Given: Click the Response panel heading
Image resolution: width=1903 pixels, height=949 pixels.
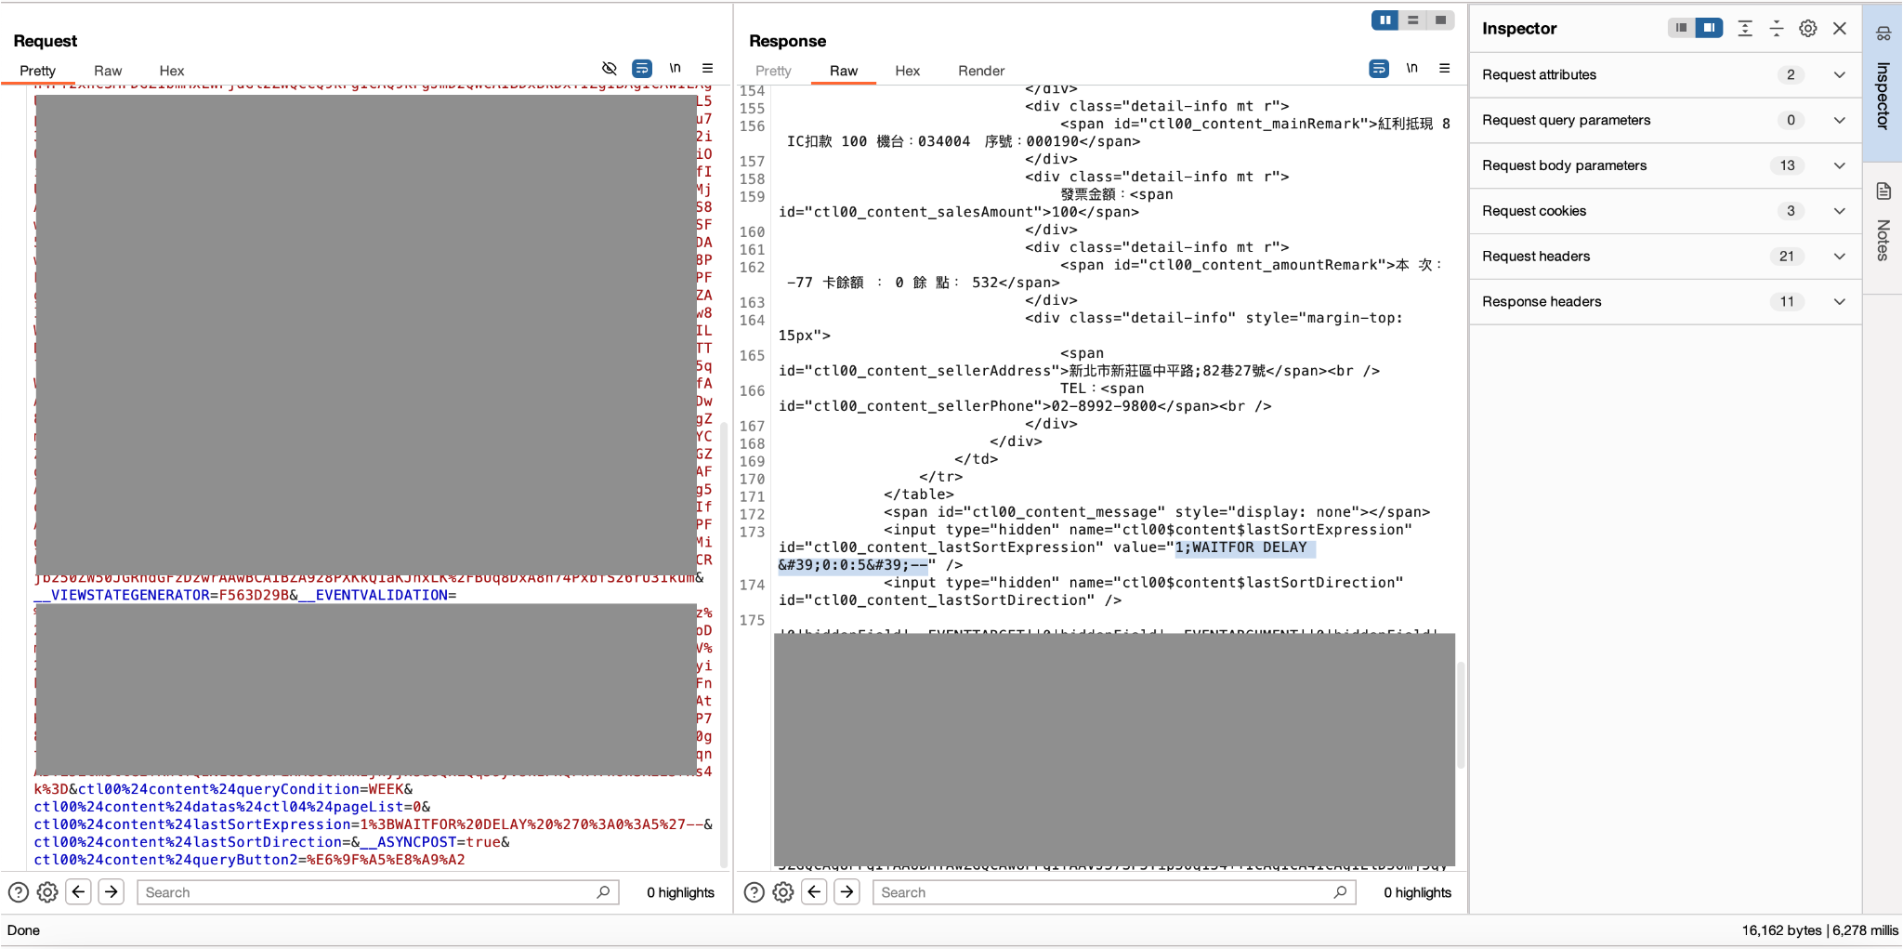Looking at the screenshot, I should pyautogui.click(x=788, y=41).
